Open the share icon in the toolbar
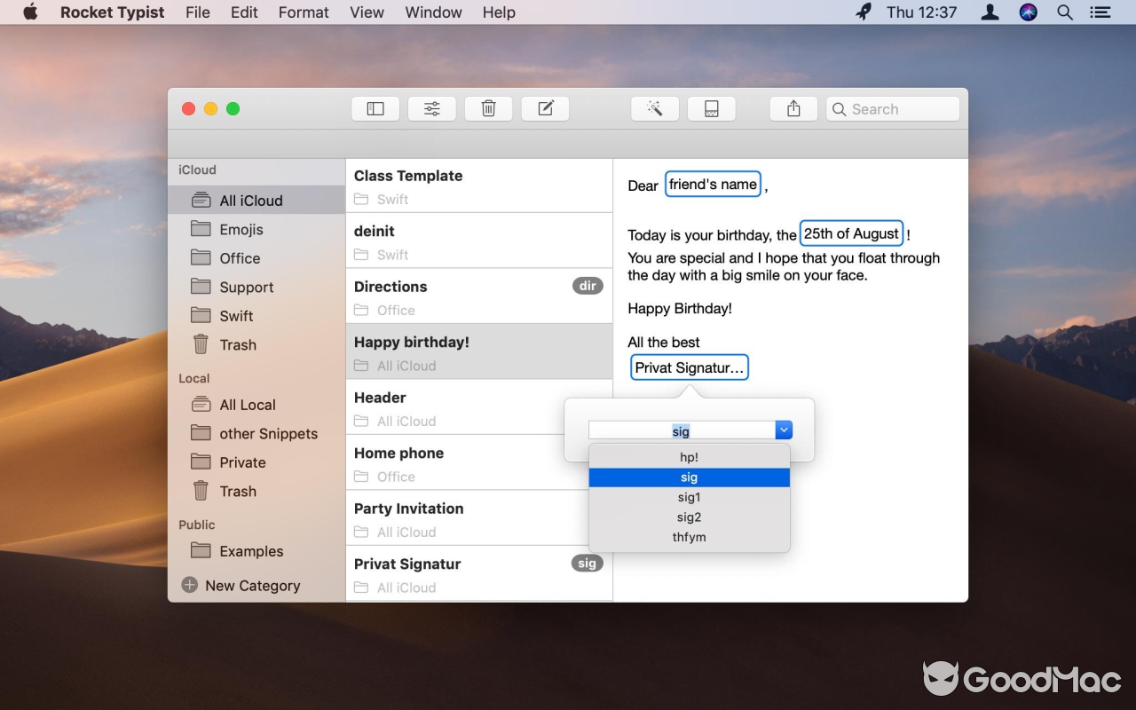This screenshot has height=710, width=1136. click(x=793, y=107)
